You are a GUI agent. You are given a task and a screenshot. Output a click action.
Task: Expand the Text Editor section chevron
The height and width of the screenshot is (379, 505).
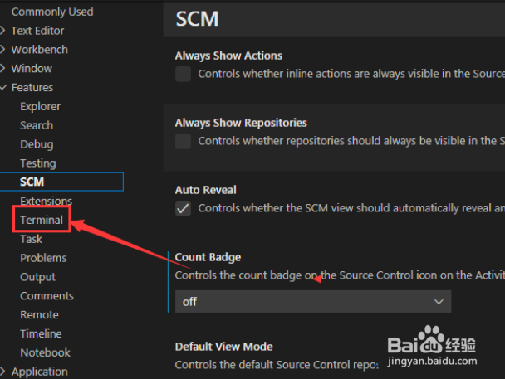pyautogui.click(x=2, y=31)
